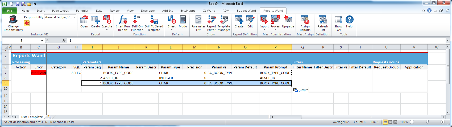This screenshot has height=127, width=452.
Task: Click the insert new worksheet button
Action: [49, 117]
